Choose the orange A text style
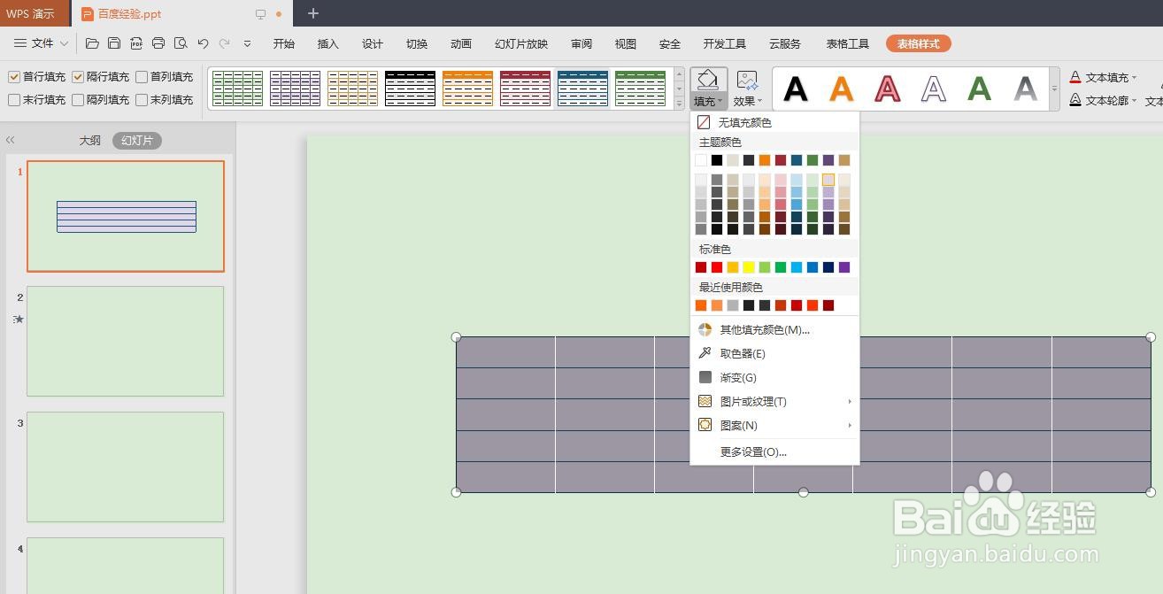This screenshot has height=594, width=1163. [x=842, y=89]
